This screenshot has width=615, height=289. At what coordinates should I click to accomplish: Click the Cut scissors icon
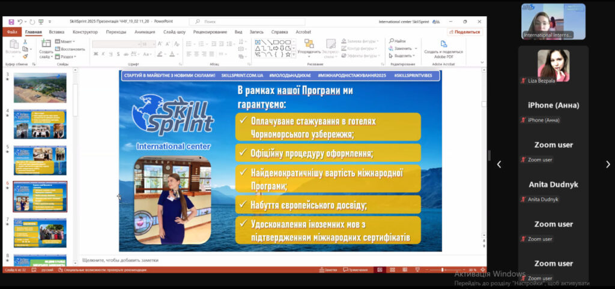tap(25, 42)
